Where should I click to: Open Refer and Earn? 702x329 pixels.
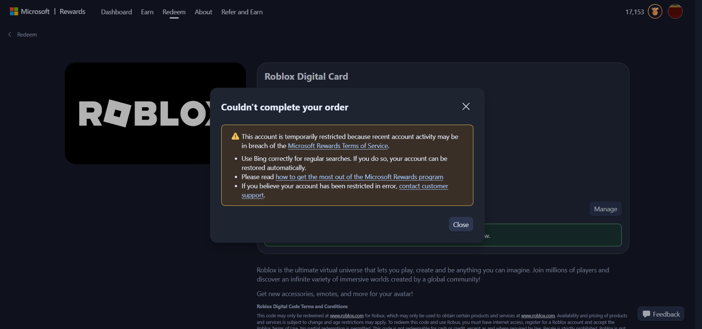click(242, 12)
